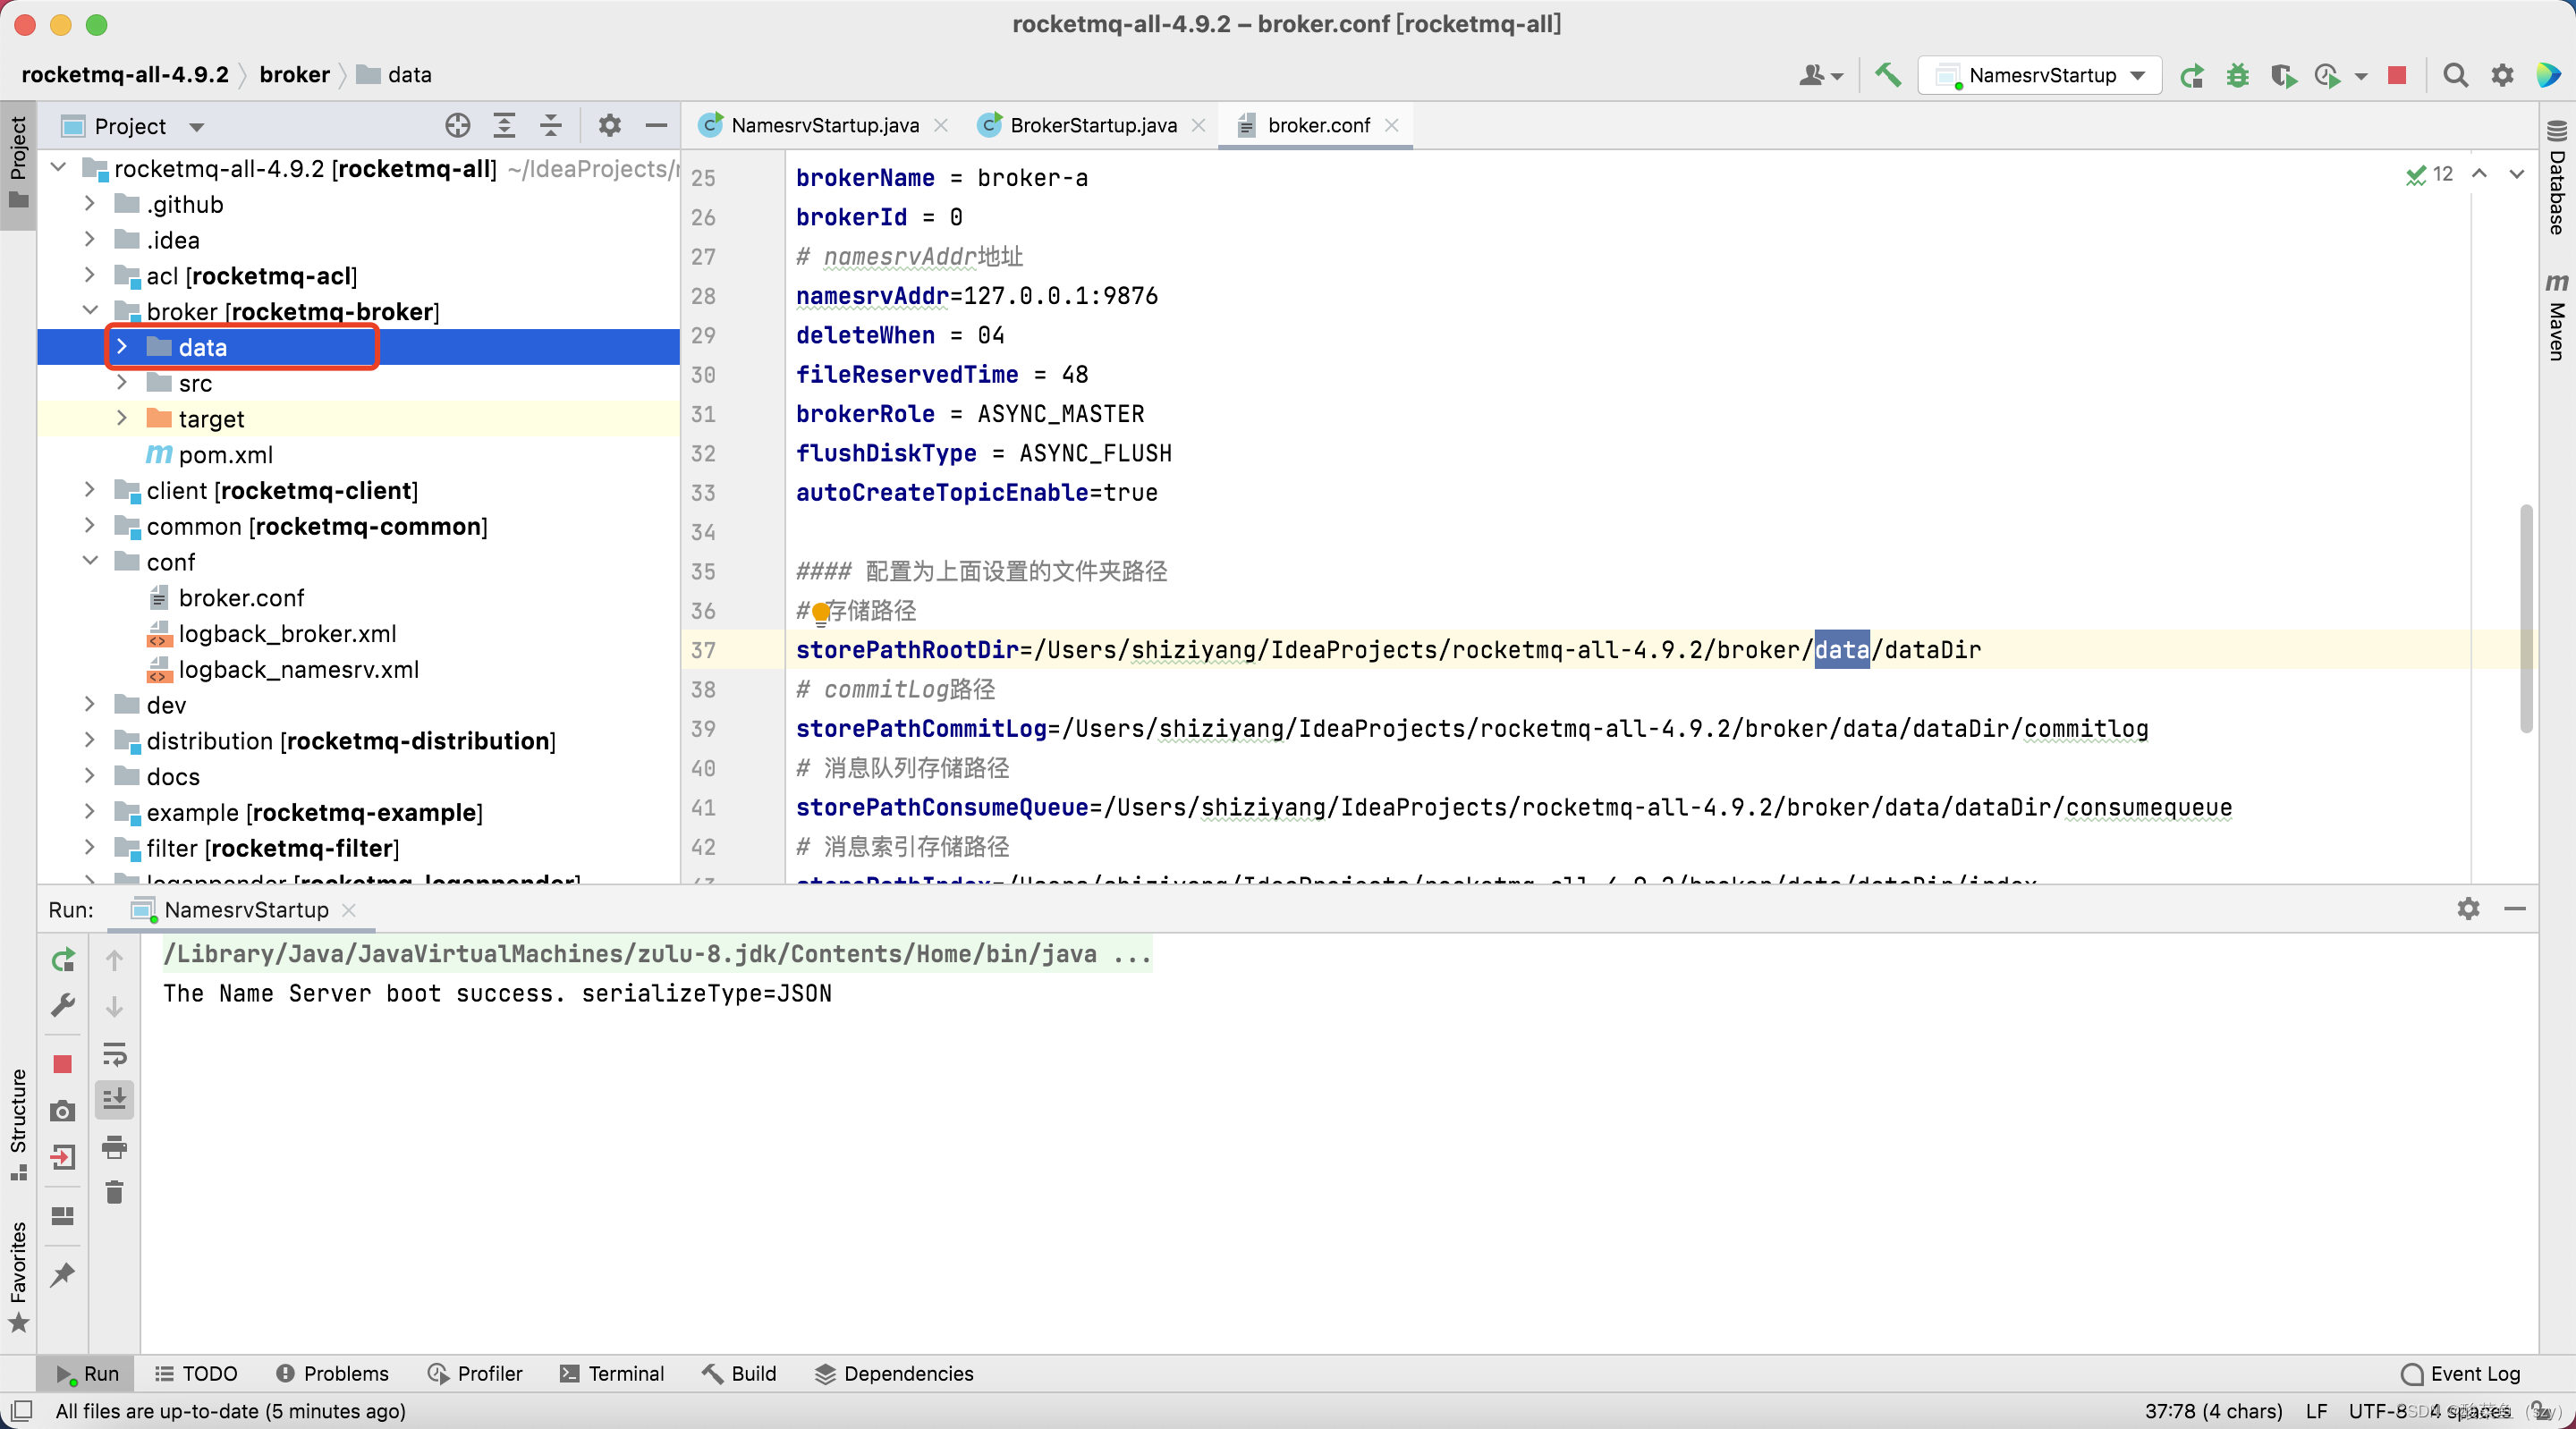The image size is (2576, 1429).
Task: Open the Event Log button
Action: pyautogui.click(x=2461, y=1373)
